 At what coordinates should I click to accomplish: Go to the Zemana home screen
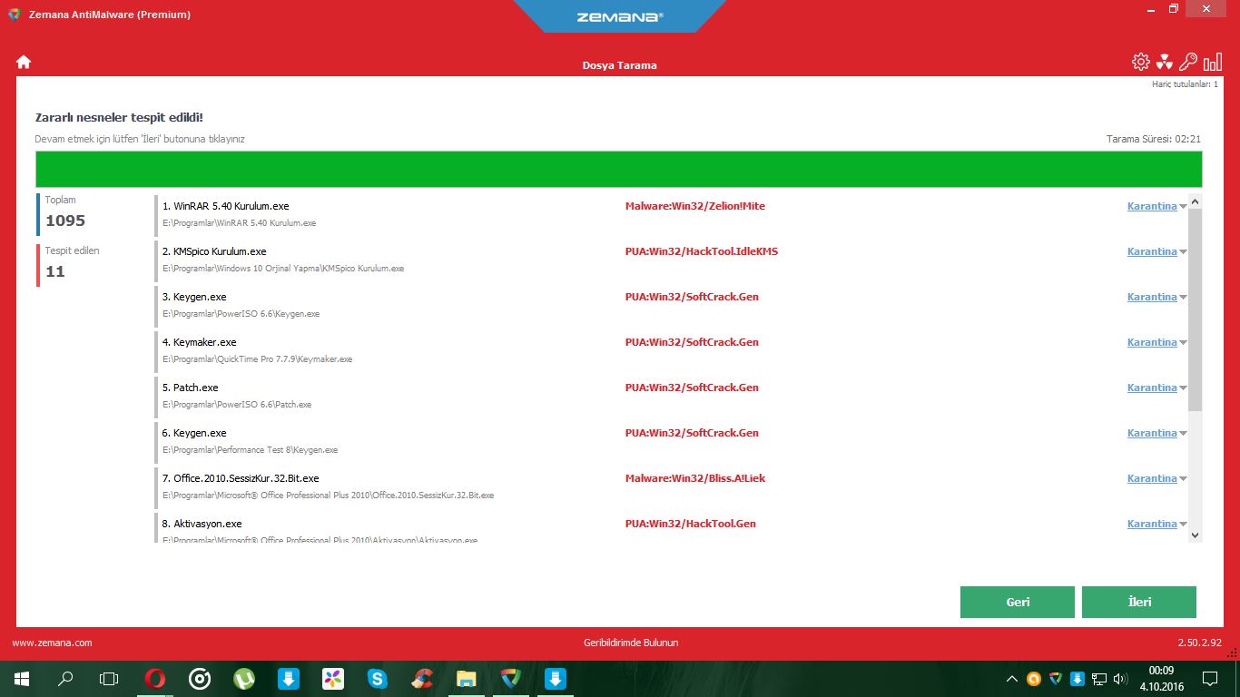point(24,62)
